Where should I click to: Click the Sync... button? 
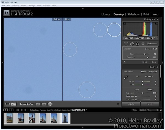point(131,104)
